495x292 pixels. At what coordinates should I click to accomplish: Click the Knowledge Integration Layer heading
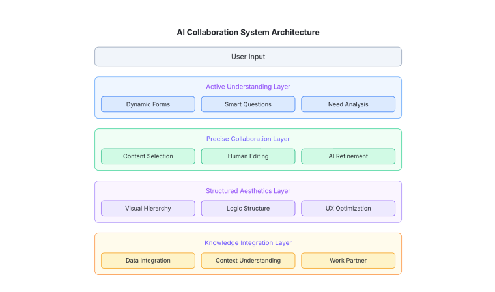(248, 242)
